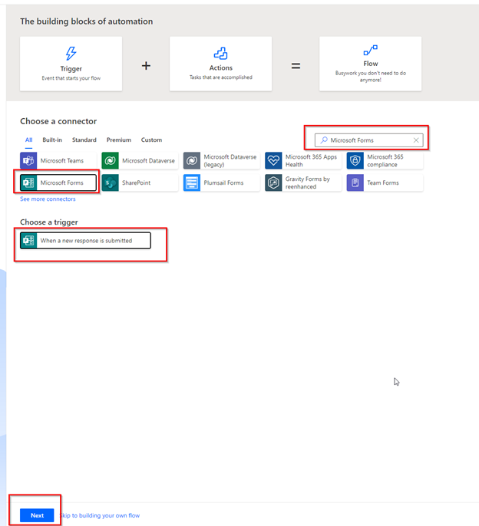The width and height of the screenshot is (479, 526).
Task: Click the 'Microsoft Dataverse' connector label
Action: 148,161
